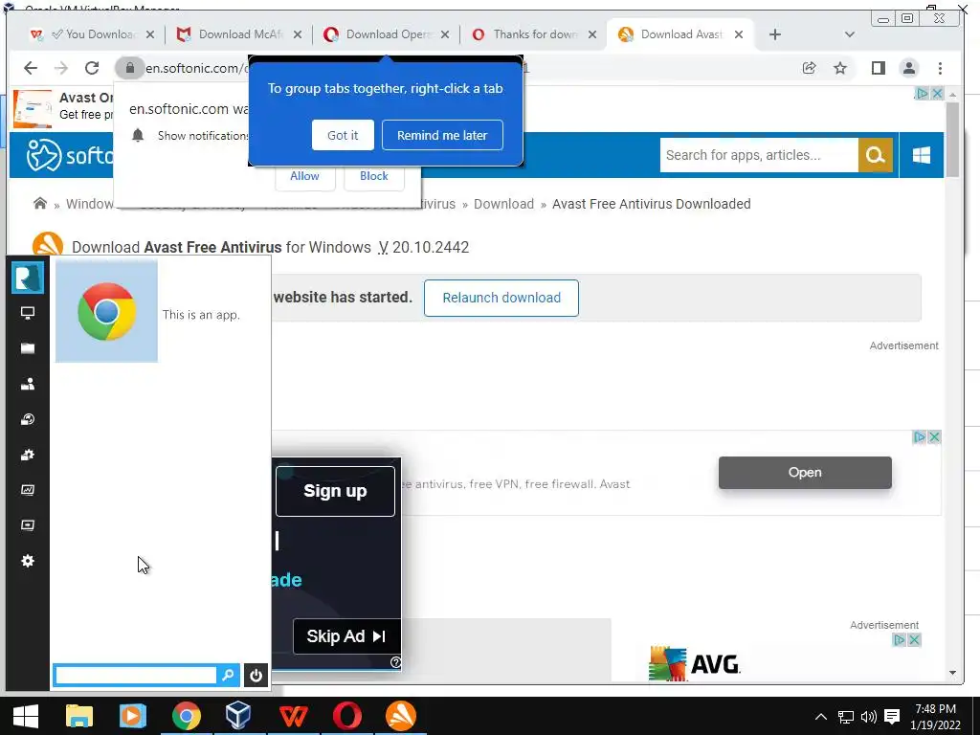Open a new tab

coord(775,34)
